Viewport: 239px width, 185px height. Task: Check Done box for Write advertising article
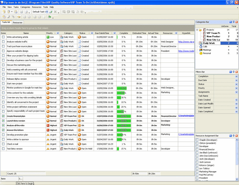coord(3,37)
